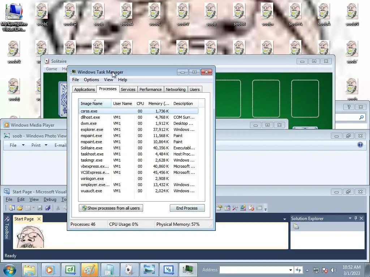Screen dimensions: 370x277
Task: Sort by the Image Name column header
Action: click(95, 104)
